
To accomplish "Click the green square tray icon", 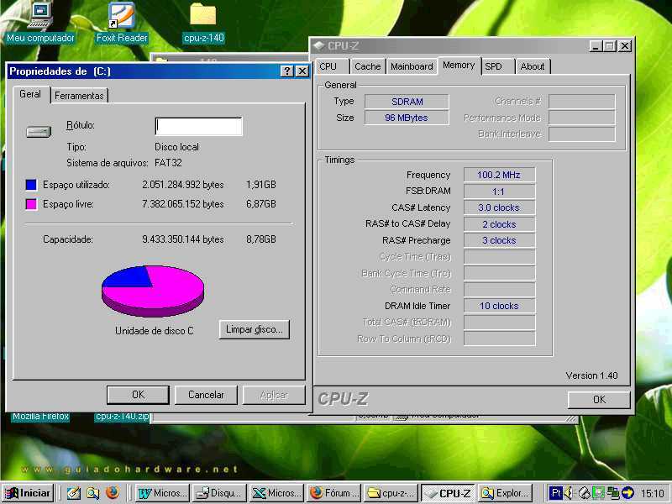I will click(599, 493).
